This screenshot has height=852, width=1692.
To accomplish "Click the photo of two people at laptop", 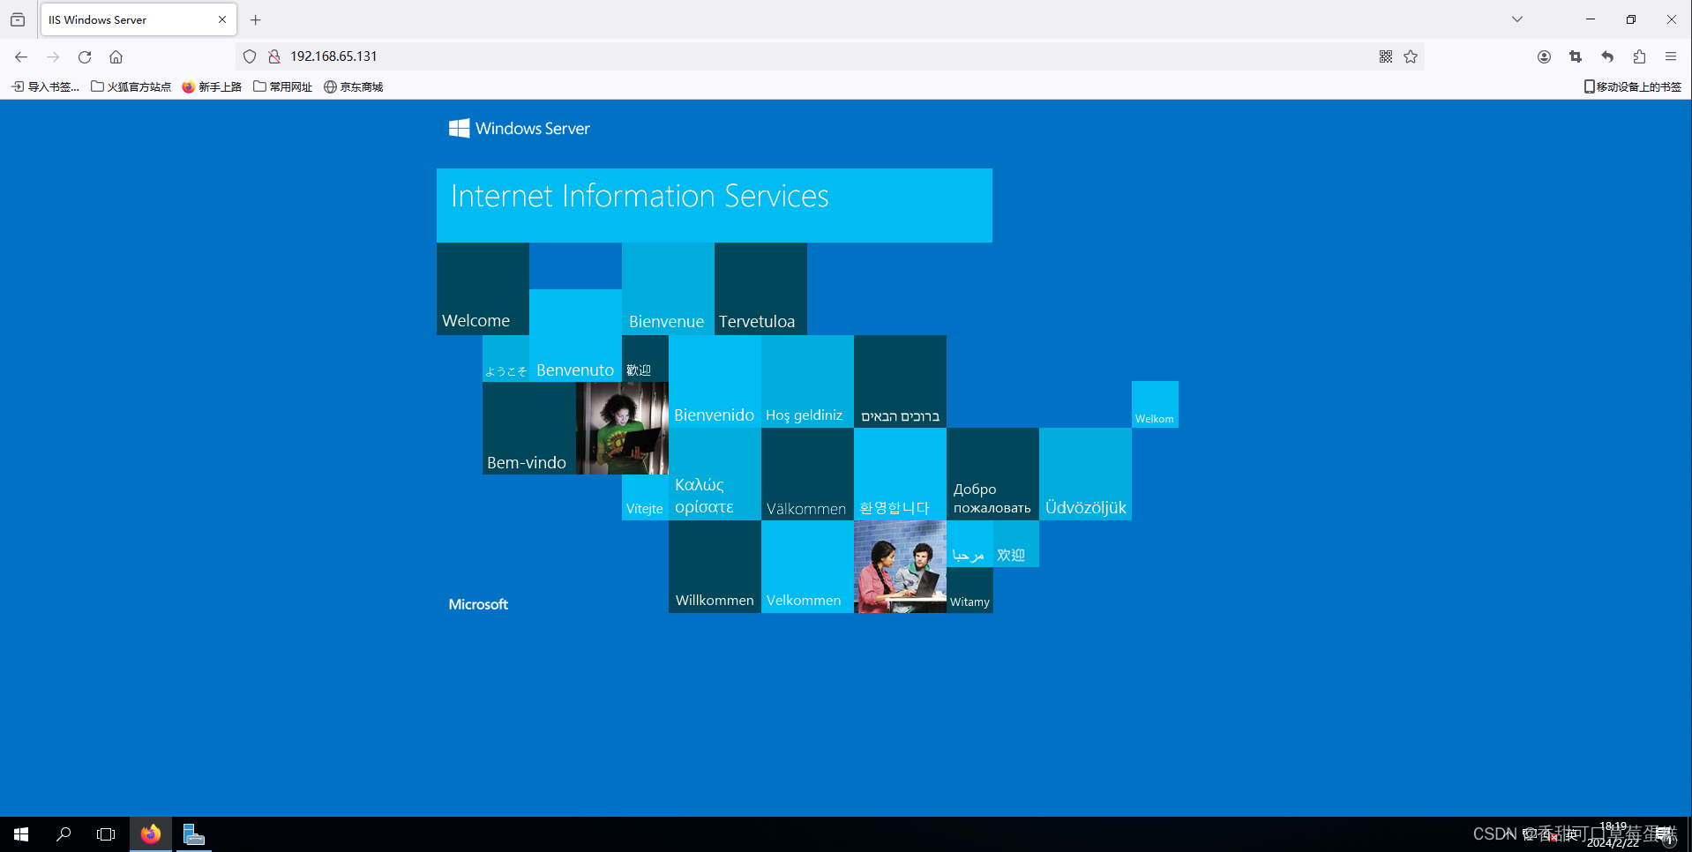I will pos(900,567).
